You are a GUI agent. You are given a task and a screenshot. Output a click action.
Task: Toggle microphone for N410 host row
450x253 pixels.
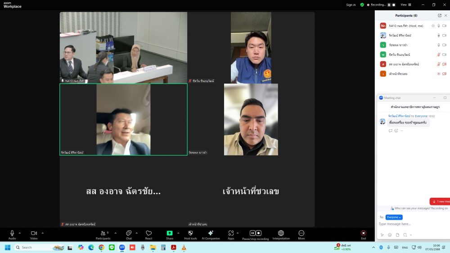[x=438, y=26]
